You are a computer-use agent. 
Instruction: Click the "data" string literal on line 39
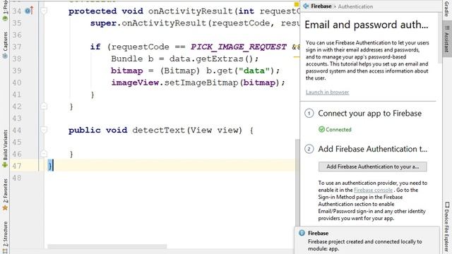tap(254, 71)
